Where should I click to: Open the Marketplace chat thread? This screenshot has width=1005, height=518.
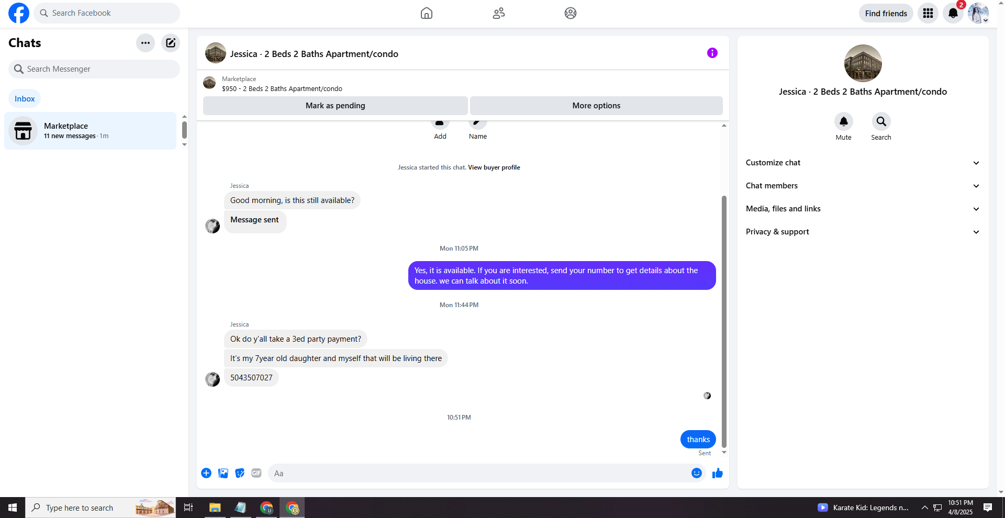point(90,131)
